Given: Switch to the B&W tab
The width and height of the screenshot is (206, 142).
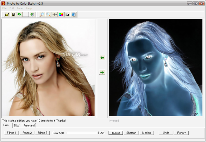Looking at the screenshot, I should click(x=16, y=125).
